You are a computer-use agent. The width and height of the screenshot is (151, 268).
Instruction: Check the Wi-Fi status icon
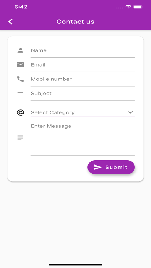[128, 7]
